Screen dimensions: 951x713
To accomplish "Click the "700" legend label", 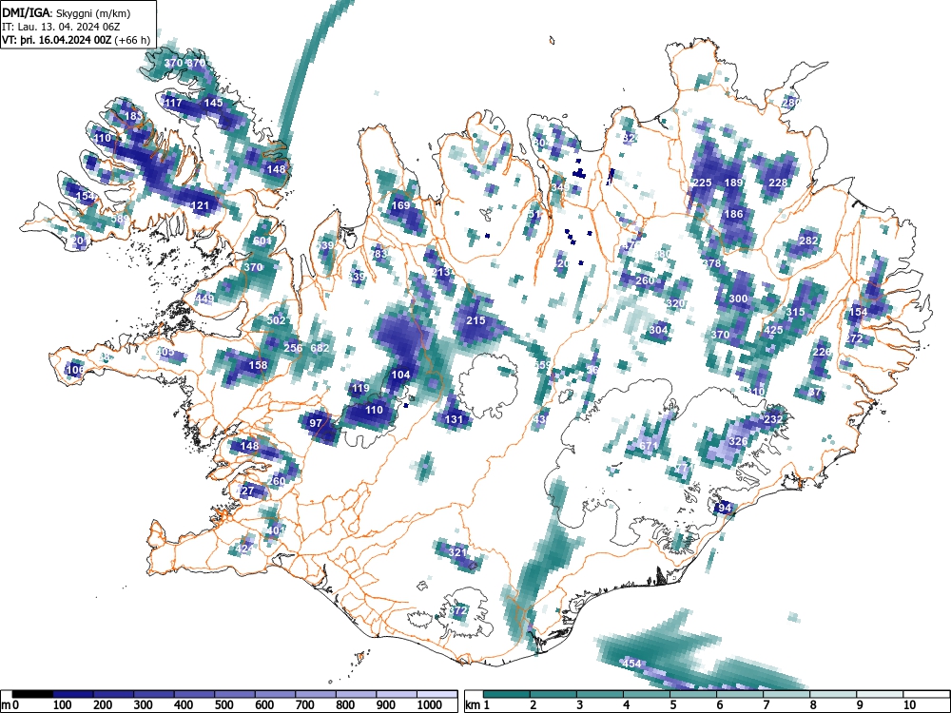I will click(x=304, y=705).
